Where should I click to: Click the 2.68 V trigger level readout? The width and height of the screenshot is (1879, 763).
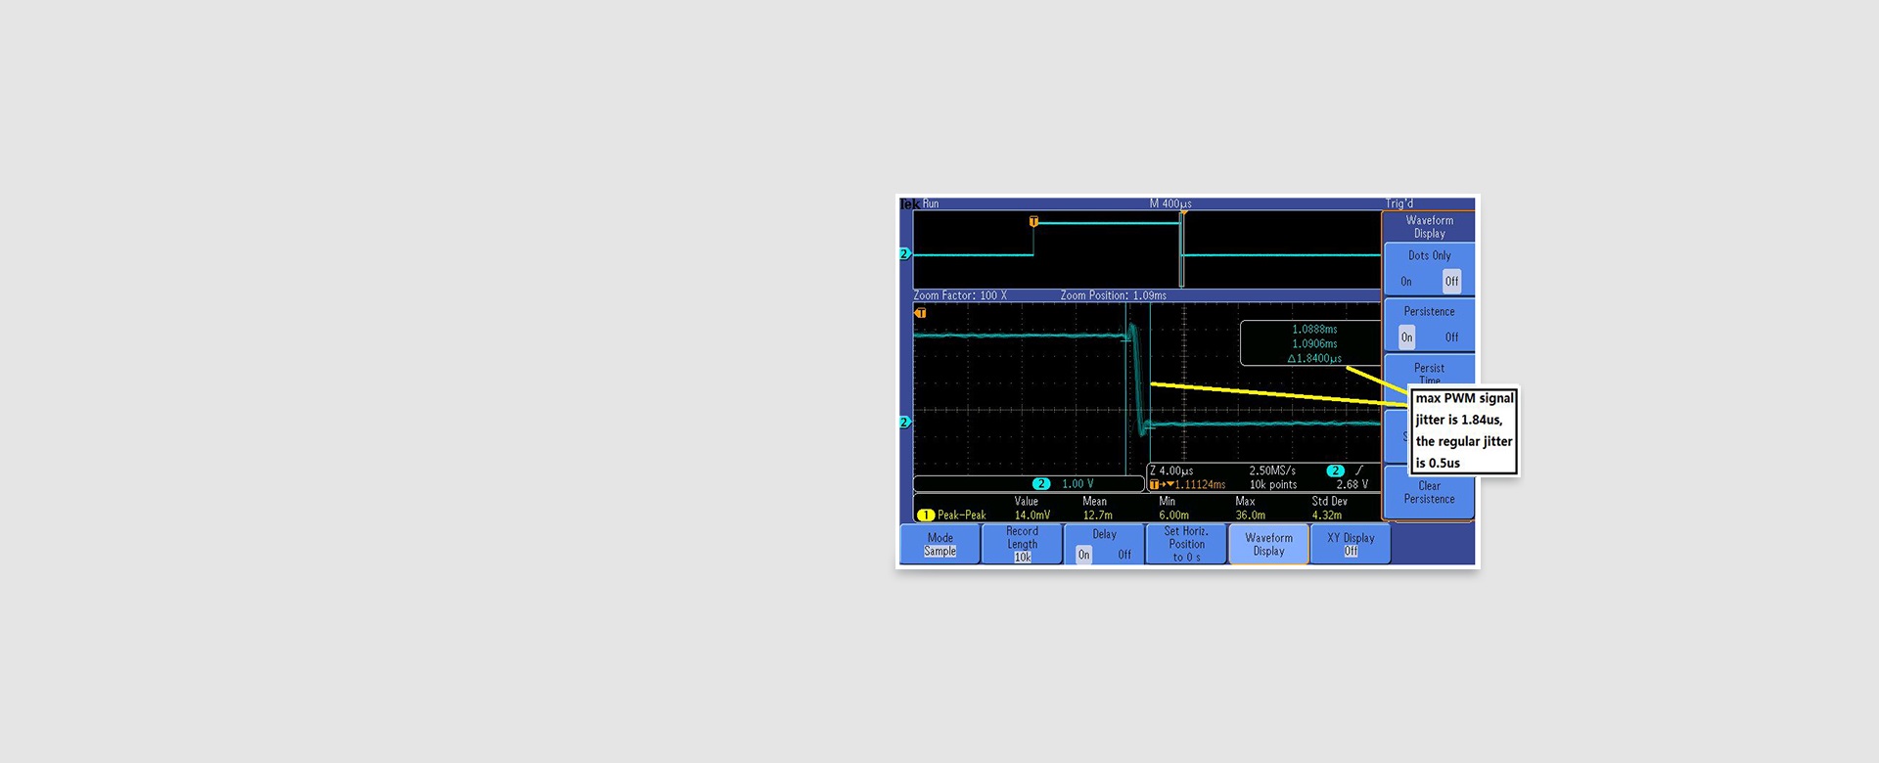(x=1352, y=484)
